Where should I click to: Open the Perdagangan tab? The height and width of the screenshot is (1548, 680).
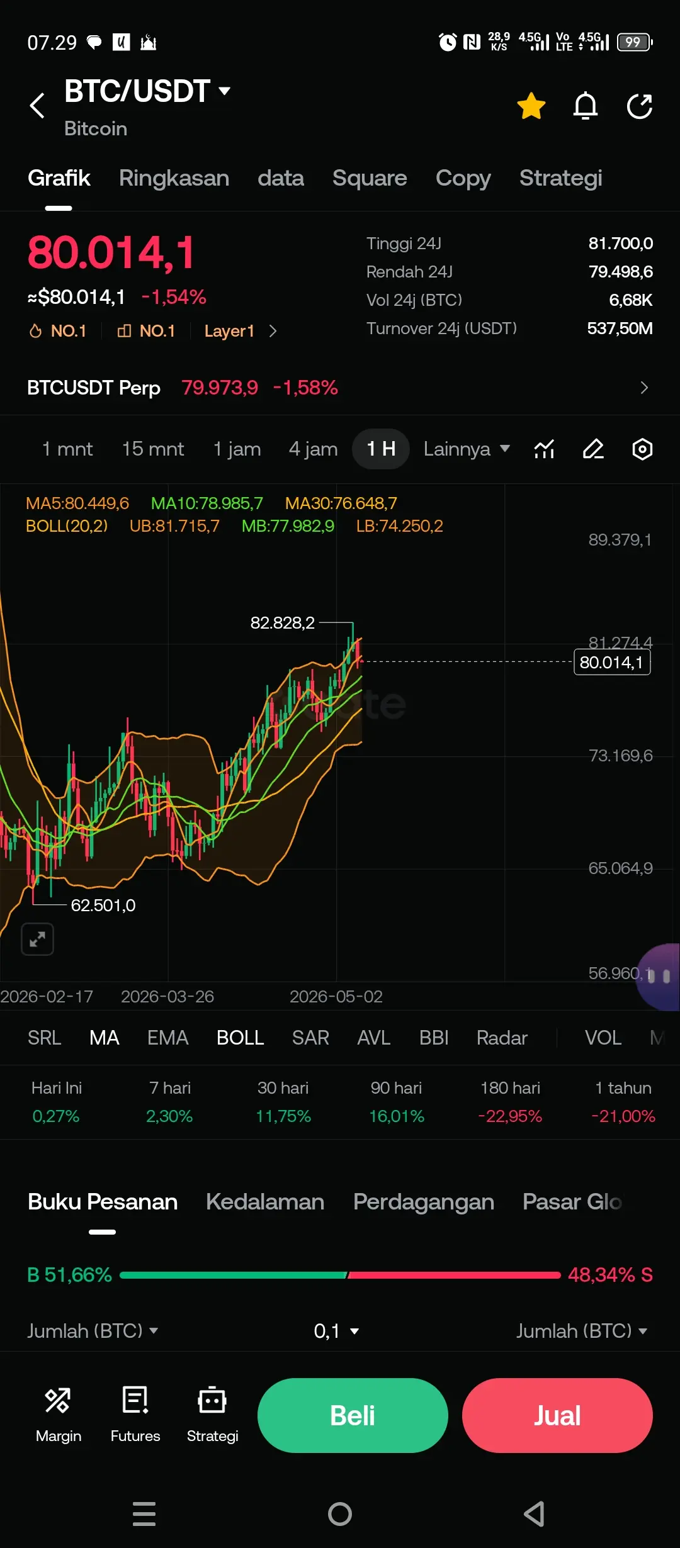[x=424, y=1202]
